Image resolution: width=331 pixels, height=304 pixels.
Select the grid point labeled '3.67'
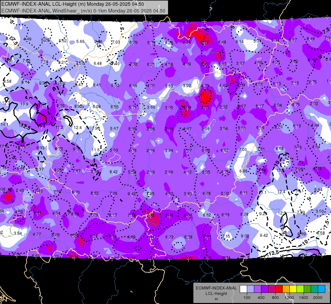(x=240, y=63)
